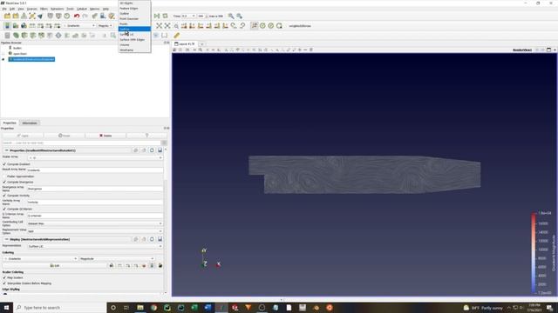Open the Filters menu
558x313 pixels.
pyautogui.click(x=44, y=9)
